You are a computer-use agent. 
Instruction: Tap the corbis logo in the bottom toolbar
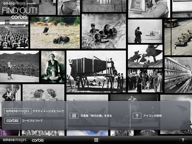tap(38, 140)
